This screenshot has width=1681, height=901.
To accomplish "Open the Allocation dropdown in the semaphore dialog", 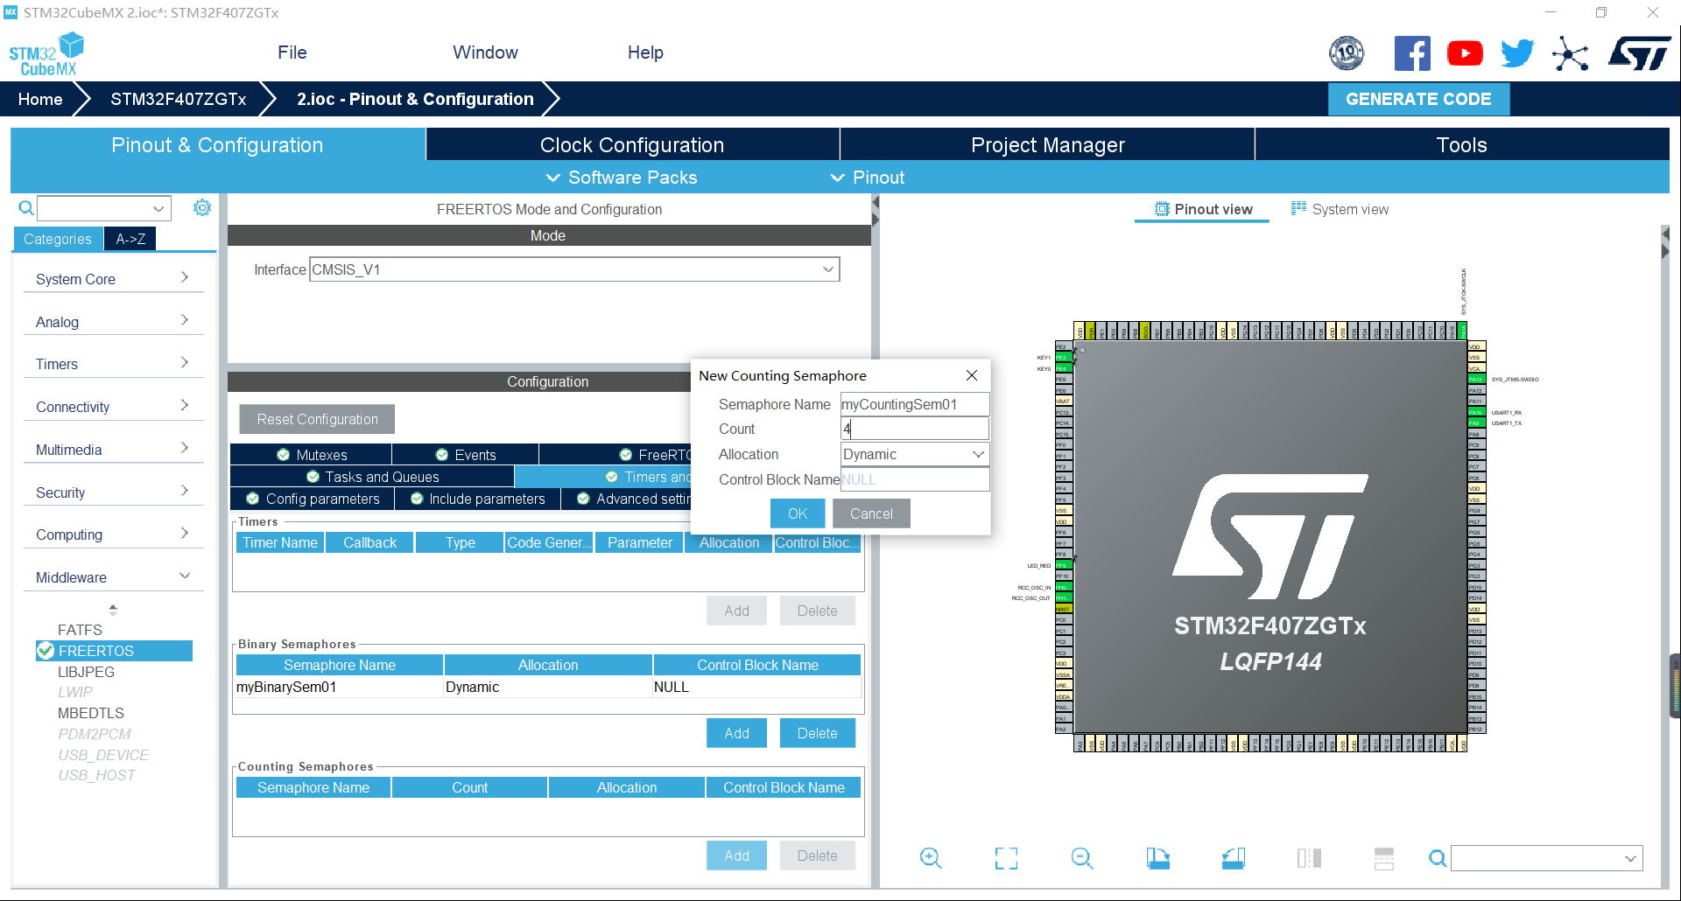I will coord(978,454).
